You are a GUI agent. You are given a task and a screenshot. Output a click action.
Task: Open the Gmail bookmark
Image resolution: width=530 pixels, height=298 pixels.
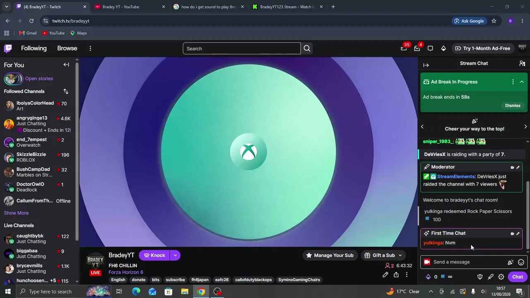tap(28, 33)
